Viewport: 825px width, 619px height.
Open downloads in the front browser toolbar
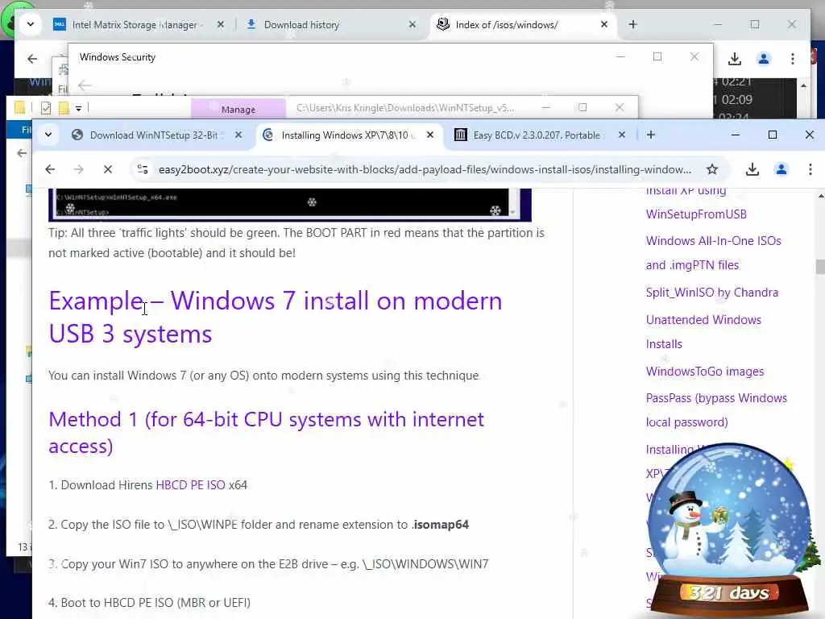(x=752, y=169)
